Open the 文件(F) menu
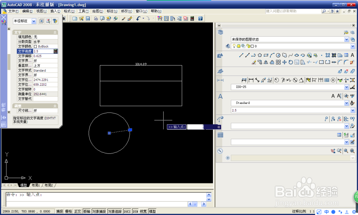 click(x=13, y=11)
